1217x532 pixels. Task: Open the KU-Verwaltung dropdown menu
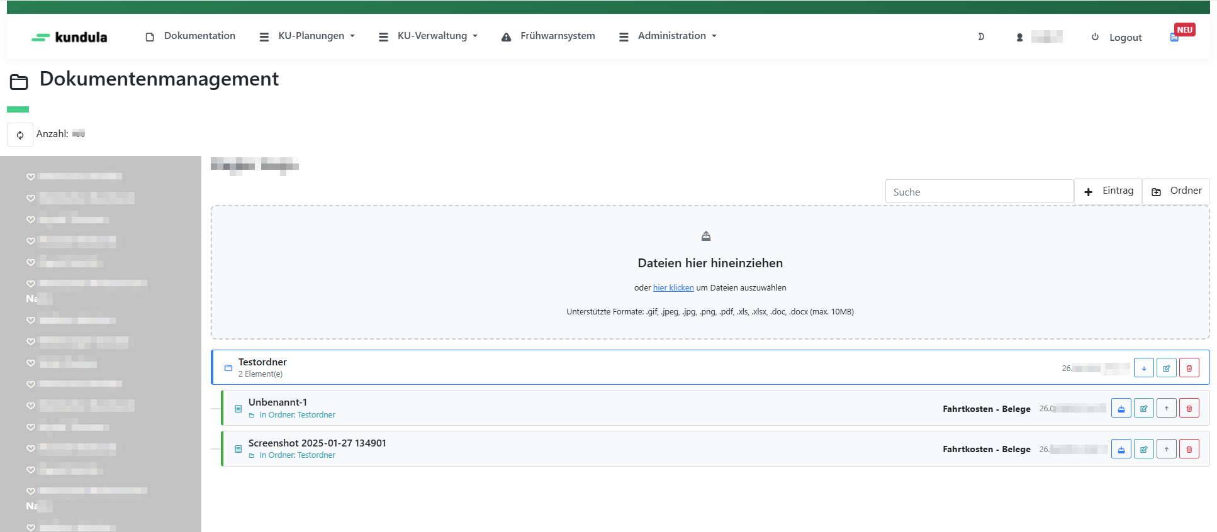[x=429, y=36]
